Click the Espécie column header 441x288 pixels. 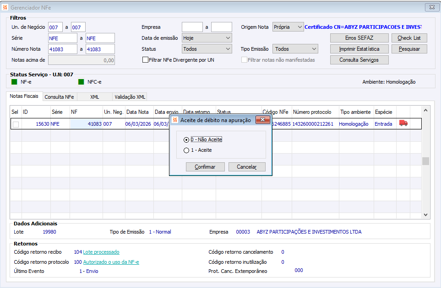coord(385,112)
